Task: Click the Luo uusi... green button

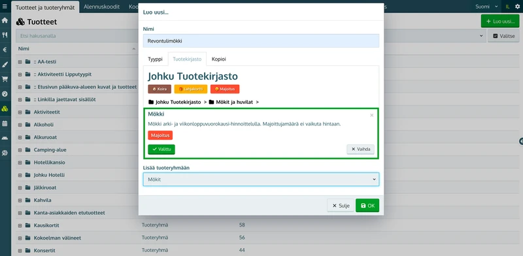Action: click(500, 22)
